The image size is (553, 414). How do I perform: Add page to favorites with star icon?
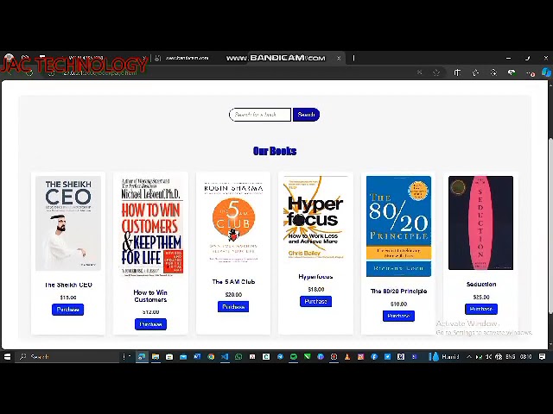[436, 72]
